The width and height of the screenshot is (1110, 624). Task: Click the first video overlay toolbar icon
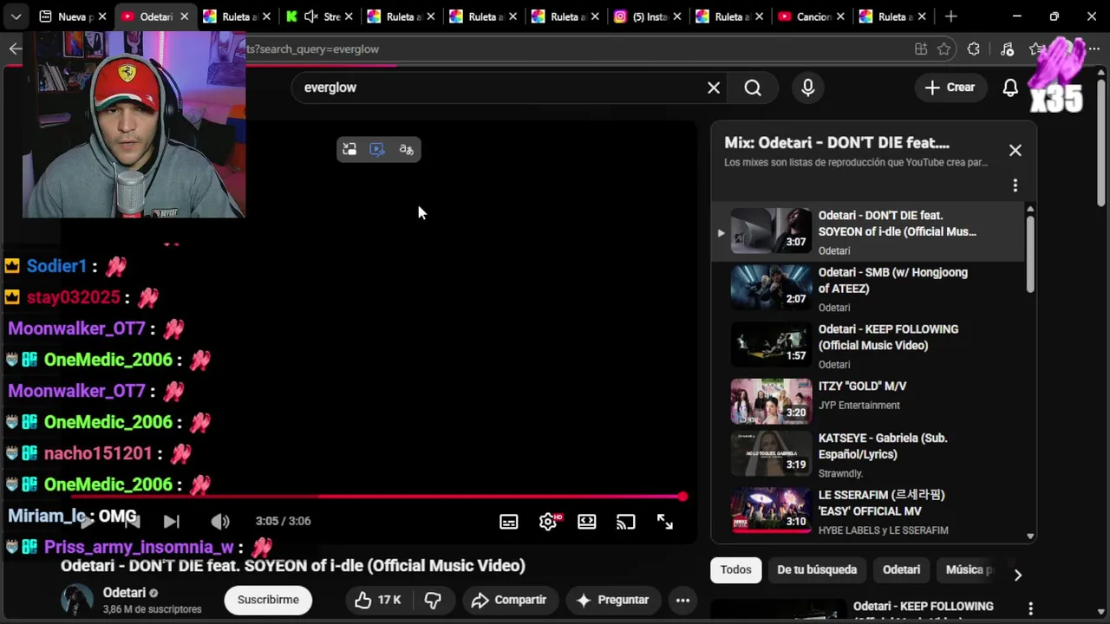[349, 150]
